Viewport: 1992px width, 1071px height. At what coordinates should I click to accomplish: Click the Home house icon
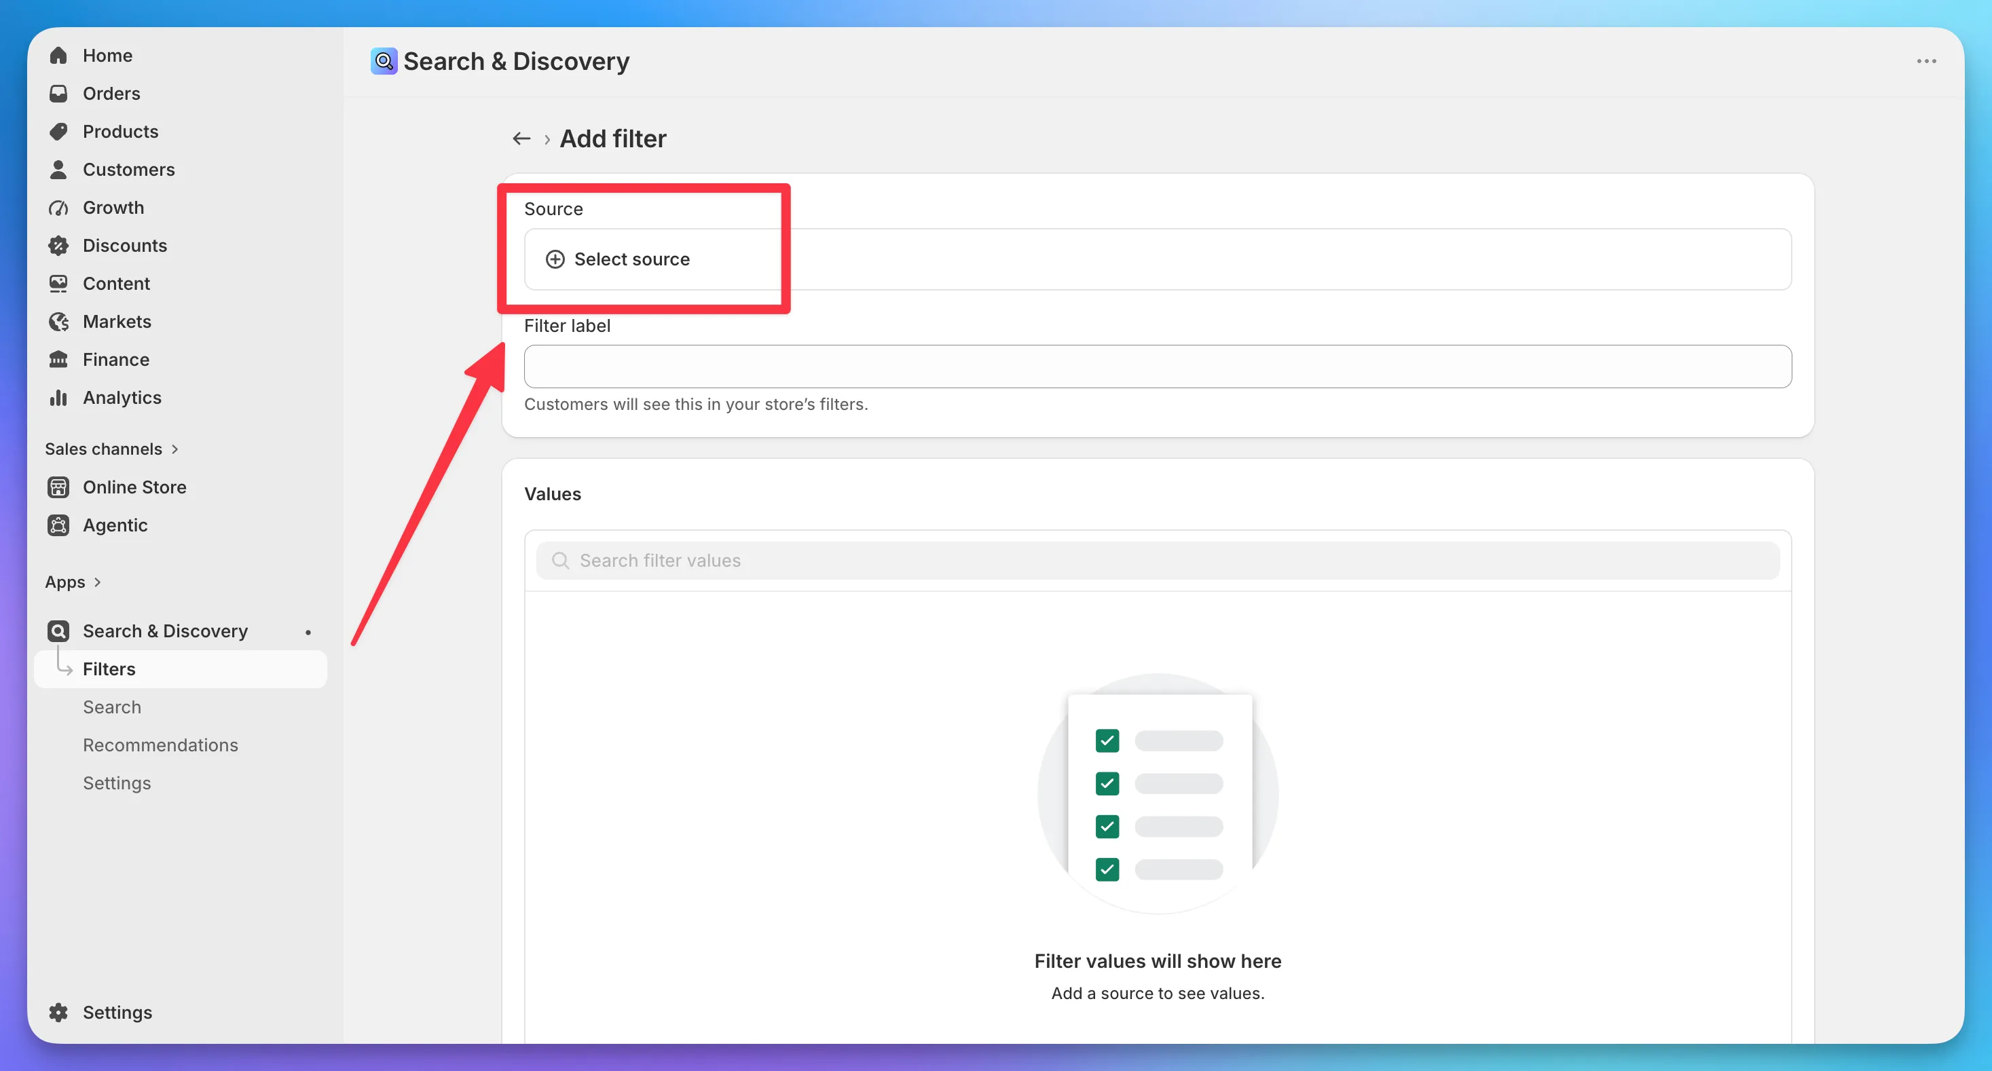[58, 56]
